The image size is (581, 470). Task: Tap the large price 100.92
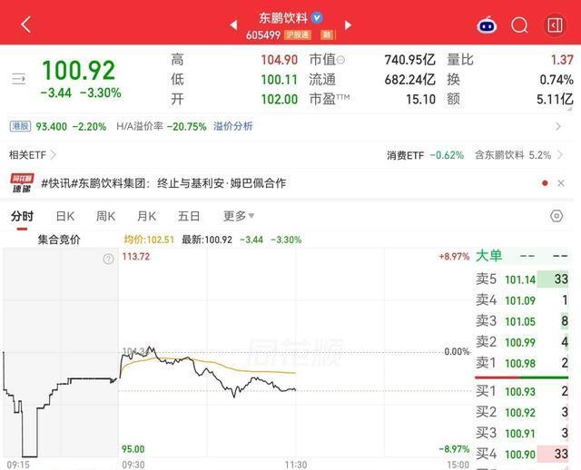(79, 71)
